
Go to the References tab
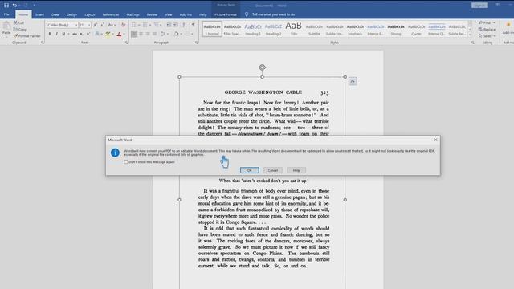pyautogui.click(x=111, y=14)
